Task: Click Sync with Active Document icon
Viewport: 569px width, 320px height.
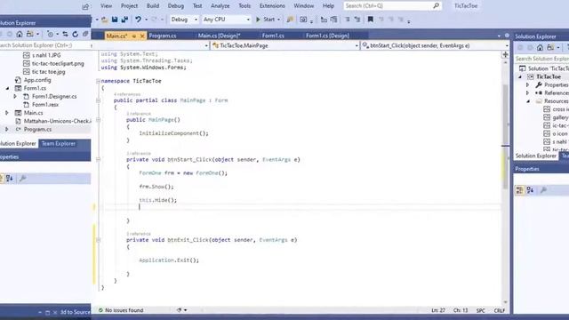Action: [x=65, y=34]
